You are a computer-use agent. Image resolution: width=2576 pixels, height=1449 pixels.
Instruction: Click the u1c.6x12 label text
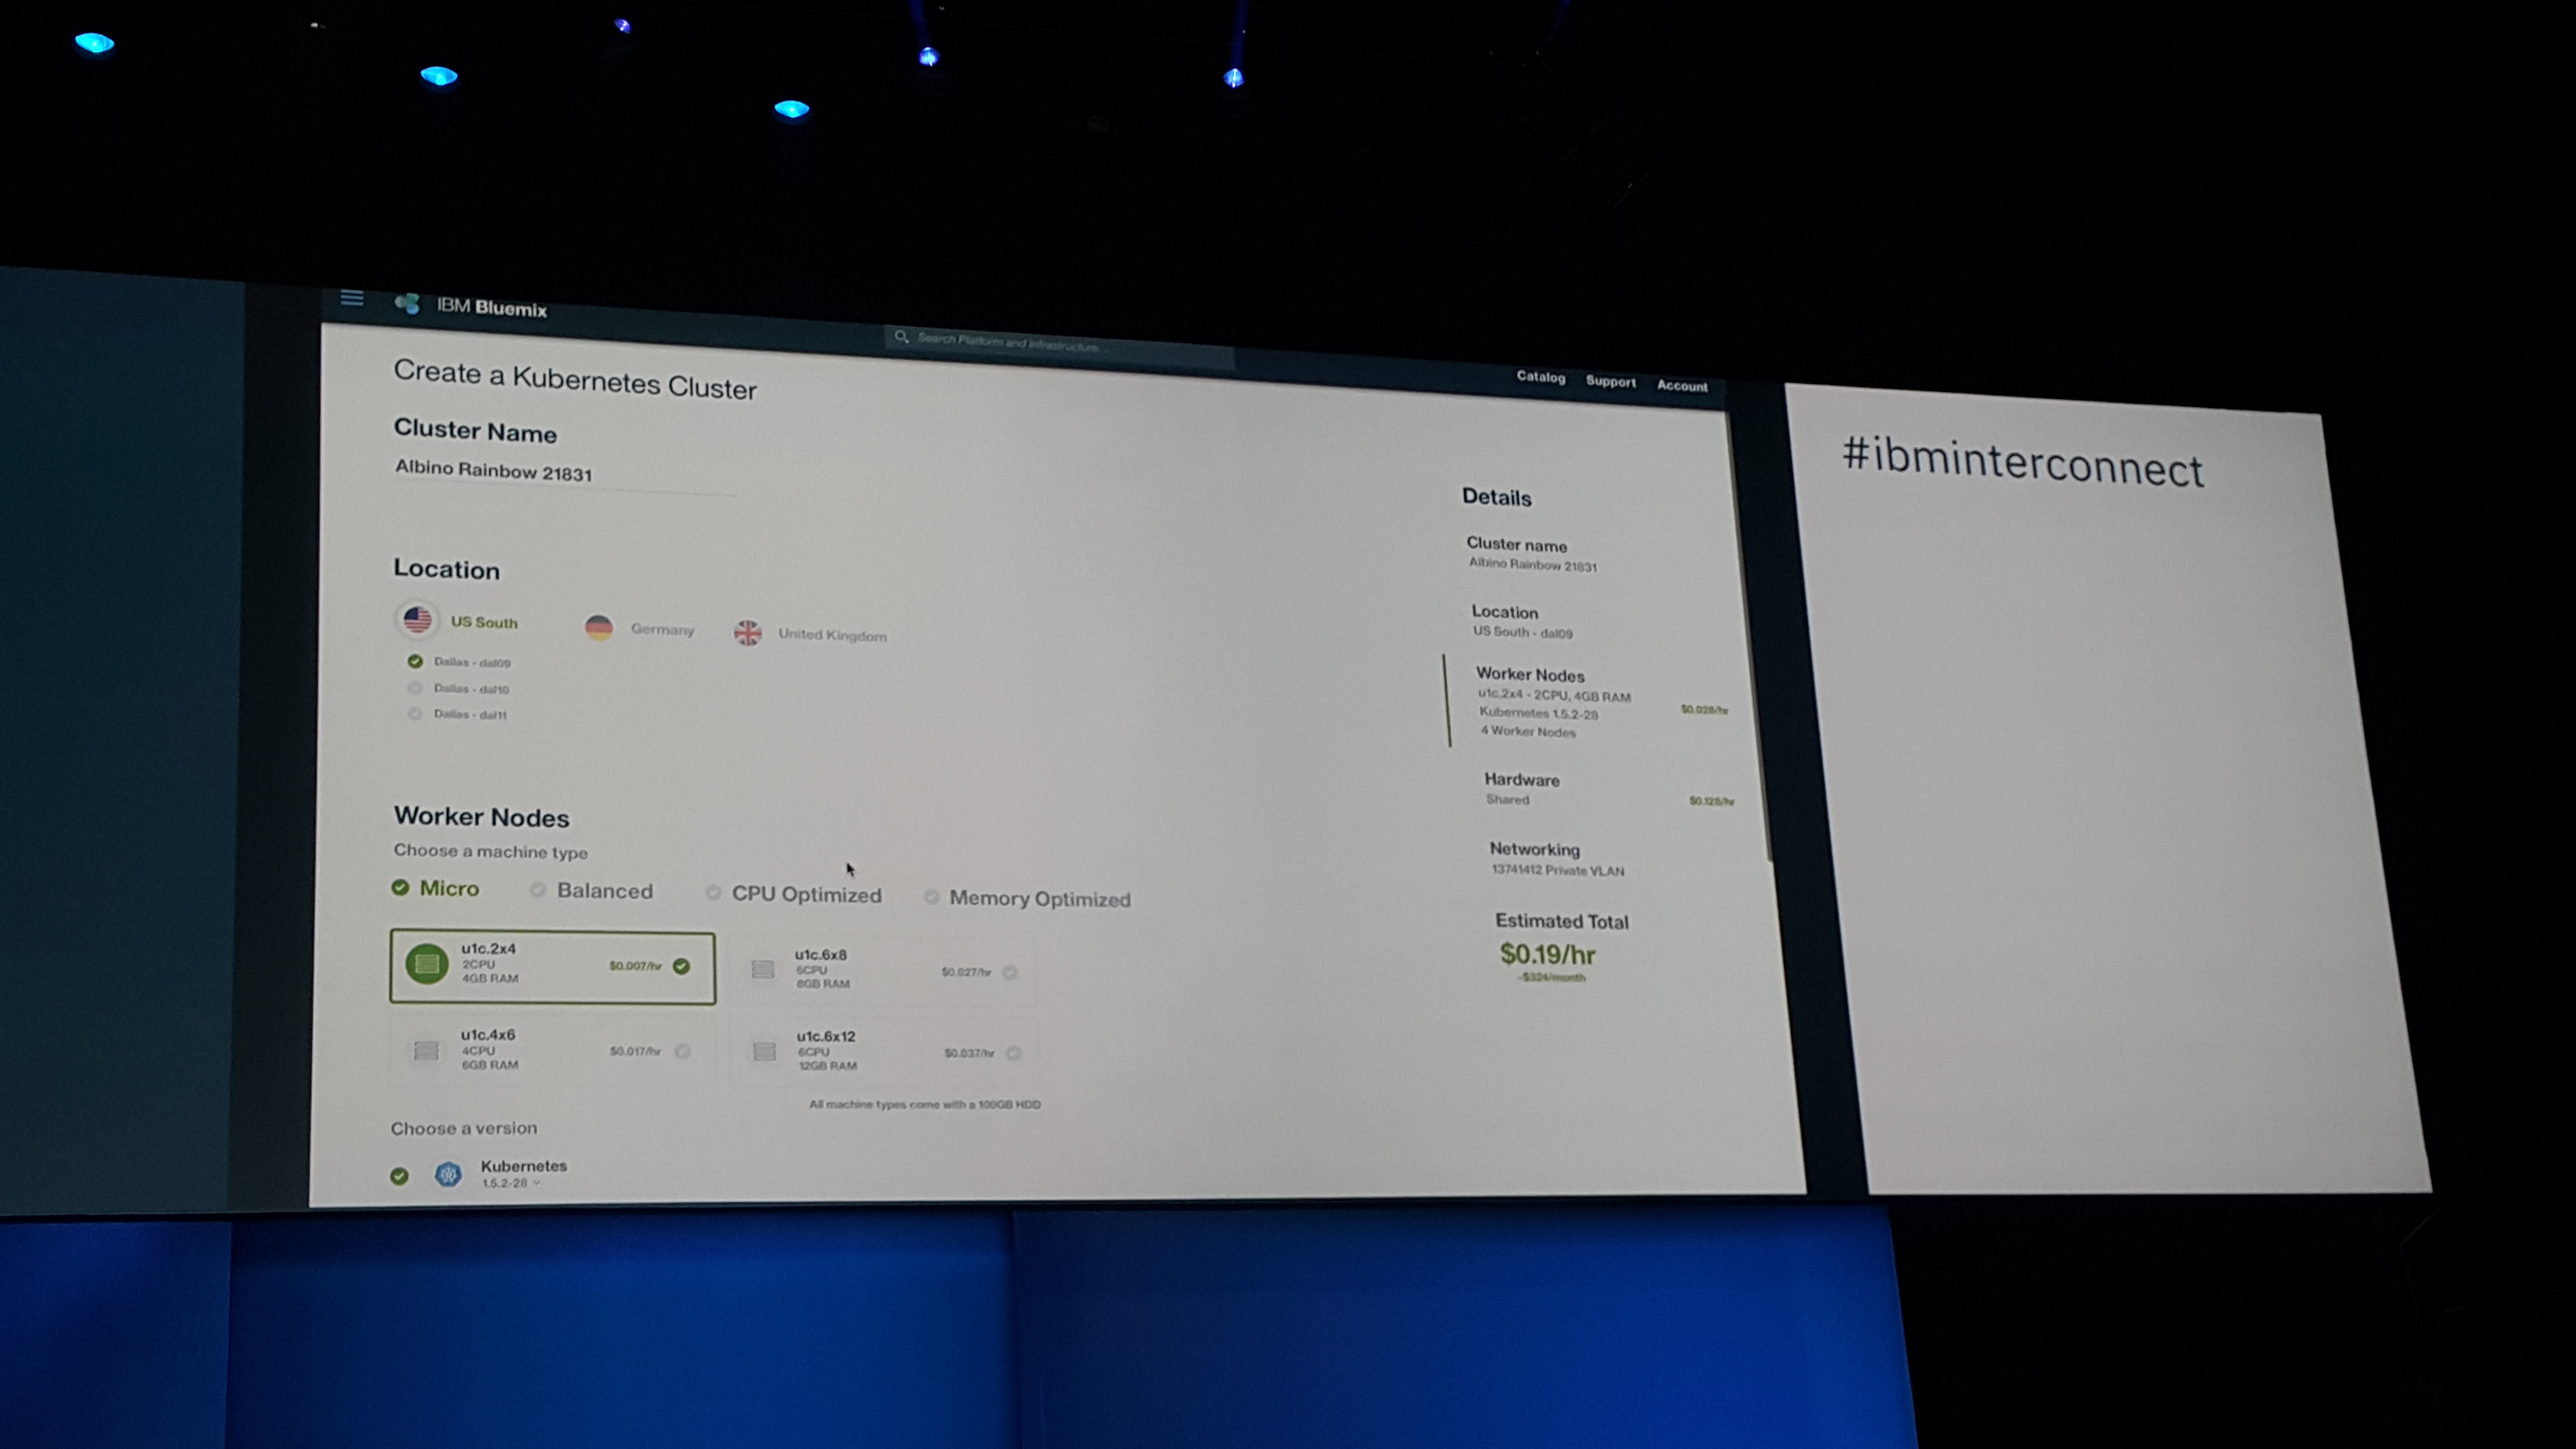(x=826, y=1036)
